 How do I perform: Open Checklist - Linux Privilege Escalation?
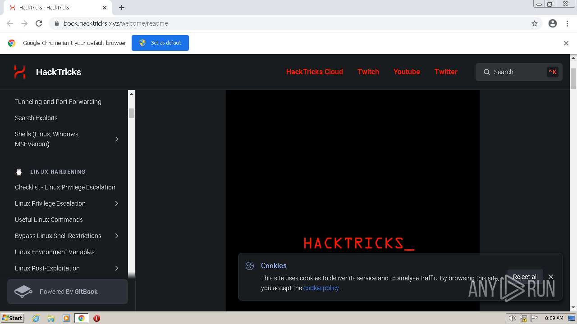pos(65,187)
